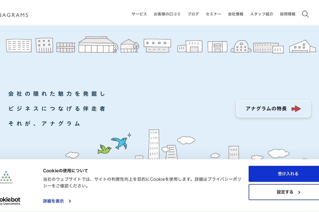Click the アナグラムの特長 button

coord(273,109)
